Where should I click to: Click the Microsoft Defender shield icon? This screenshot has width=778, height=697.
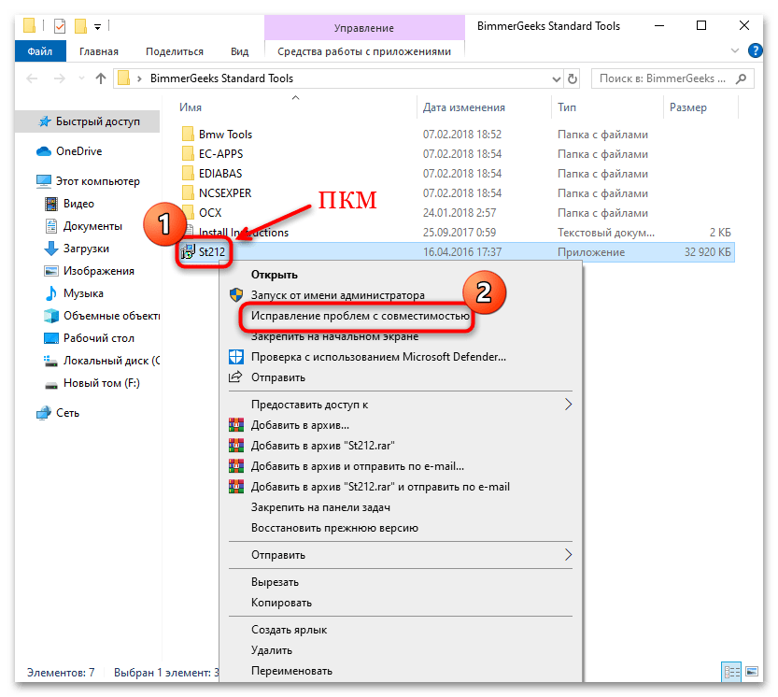pos(235,357)
